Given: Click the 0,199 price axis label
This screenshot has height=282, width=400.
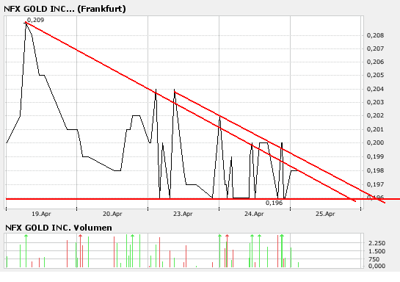Looking at the screenshot, I should (x=375, y=156).
